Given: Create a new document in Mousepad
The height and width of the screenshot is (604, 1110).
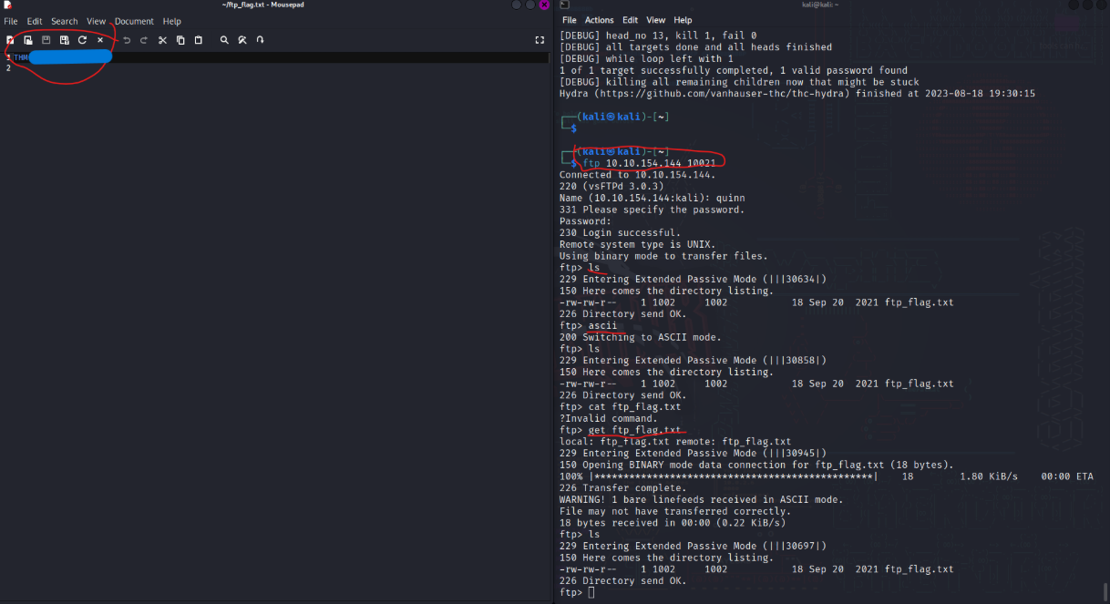Looking at the screenshot, I should [x=10, y=40].
